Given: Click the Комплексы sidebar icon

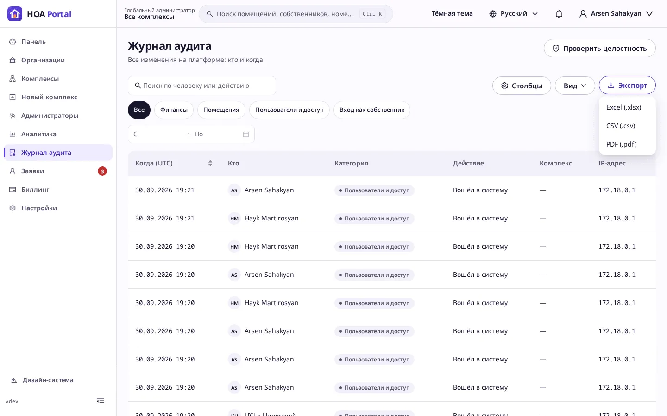Looking at the screenshot, I should 13,79.
